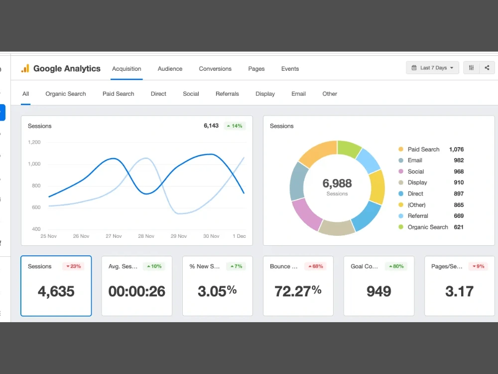Image resolution: width=498 pixels, height=374 pixels.
Task: Click the Google Analytics bar-chart logo icon
Action: pos(25,68)
